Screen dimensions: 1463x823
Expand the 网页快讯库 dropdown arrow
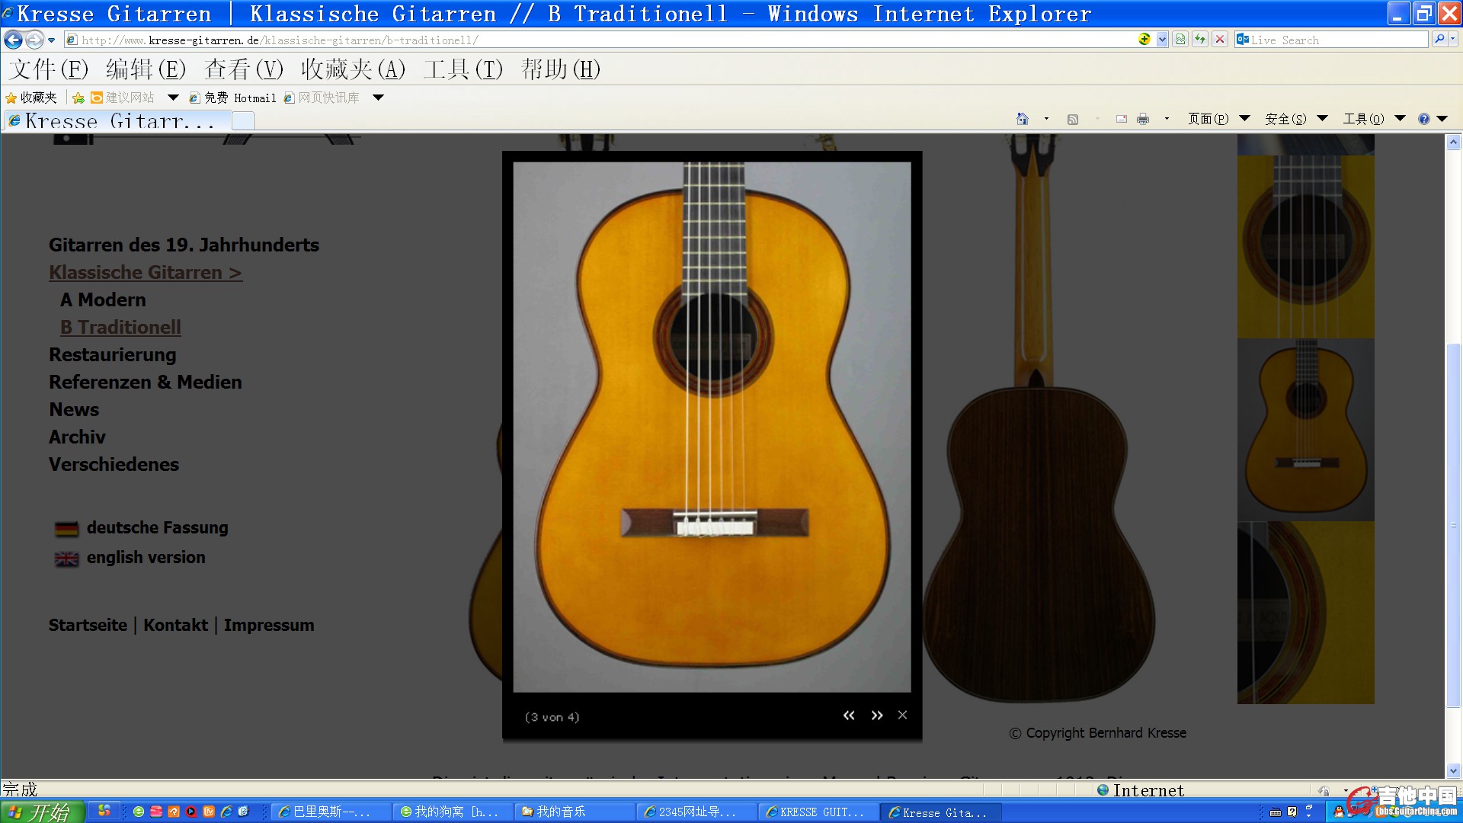(378, 98)
